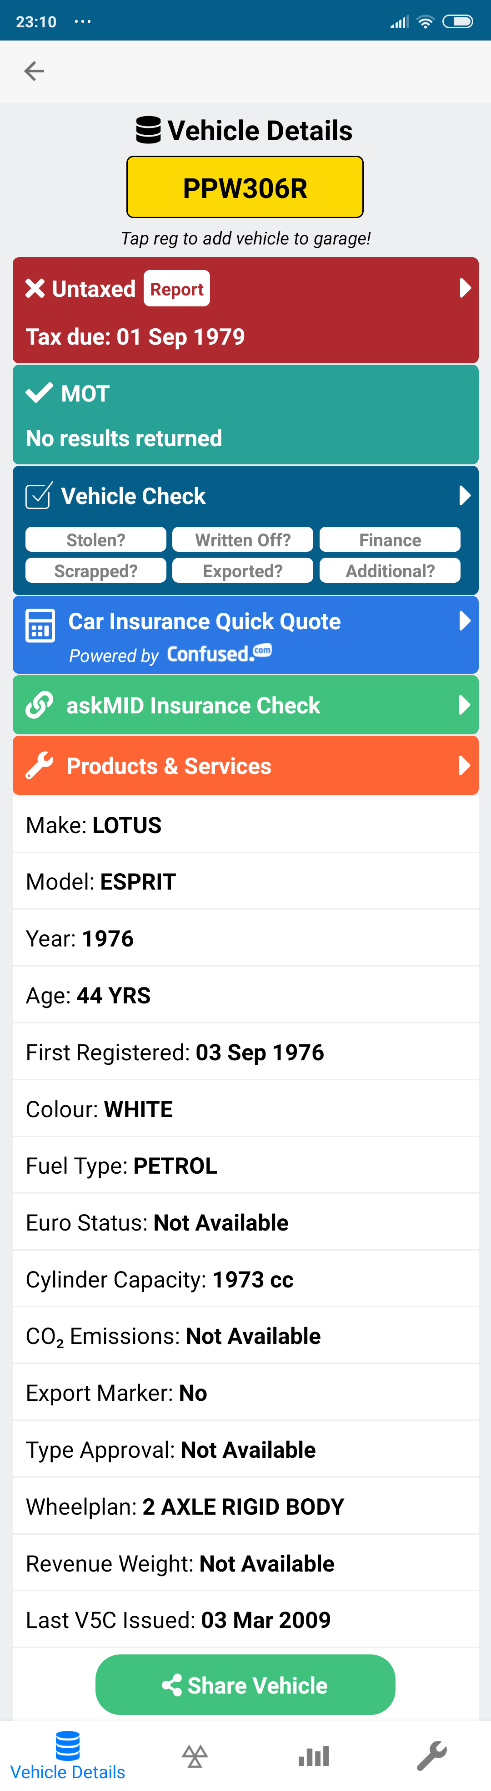491x1791 pixels.
Task: Expand the Untaxed status panel arrow
Action: pos(465,288)
